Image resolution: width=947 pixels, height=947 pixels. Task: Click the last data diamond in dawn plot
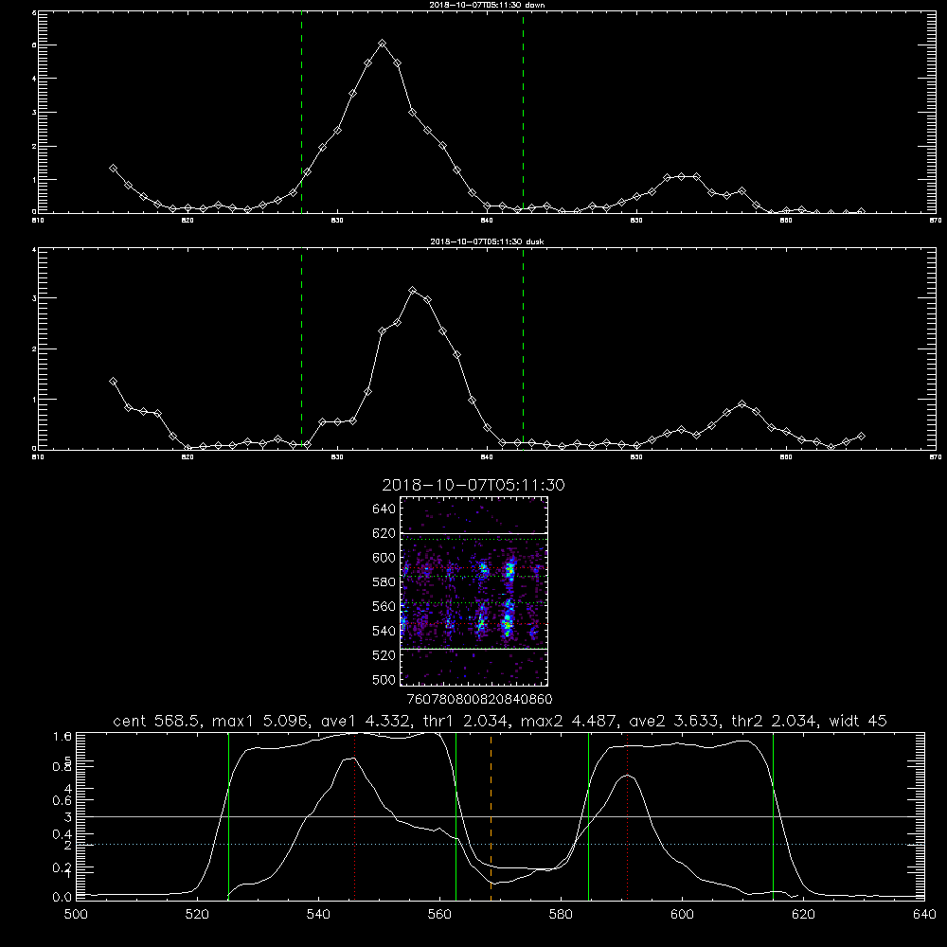861,212
